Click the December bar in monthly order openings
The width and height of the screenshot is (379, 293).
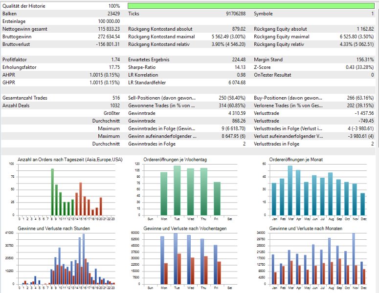(362, 204)
